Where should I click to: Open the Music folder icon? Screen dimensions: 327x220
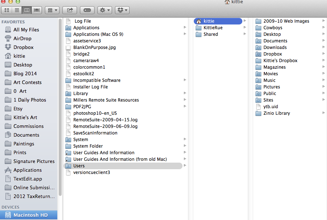click(x=258, y=80)
